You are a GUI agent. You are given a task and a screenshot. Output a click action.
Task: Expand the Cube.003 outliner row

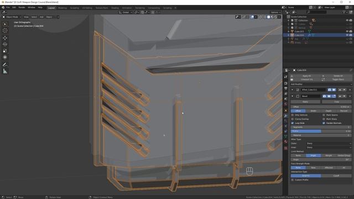pyautogui.click(x=289, y=32)
